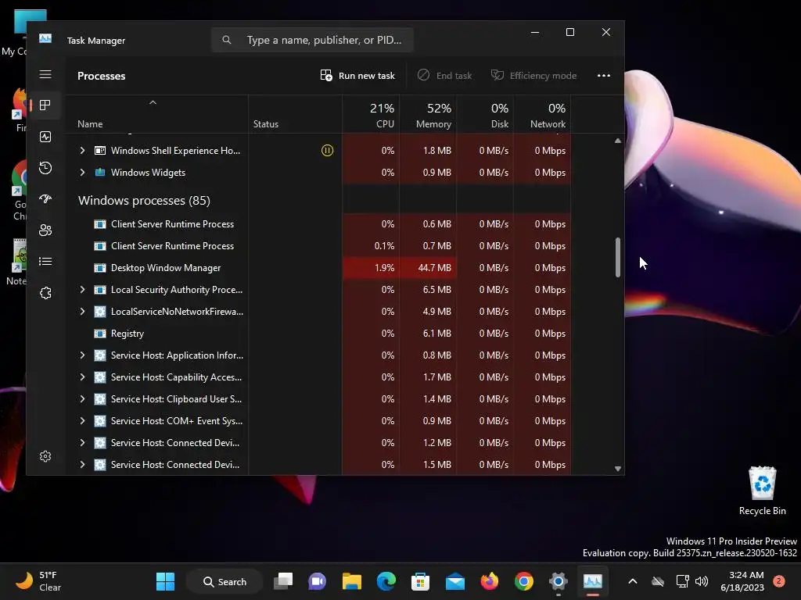Expand LocalServiceNoNetworkFirewall row
This screenshot has height=600, width=801.
click(82, 312)
